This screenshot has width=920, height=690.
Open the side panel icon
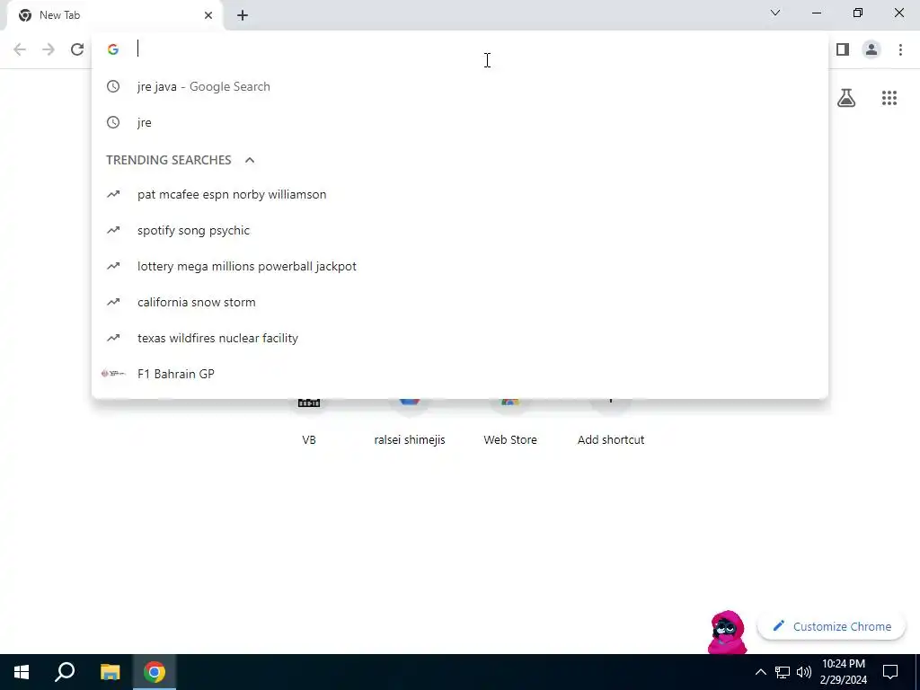[843, 50]
